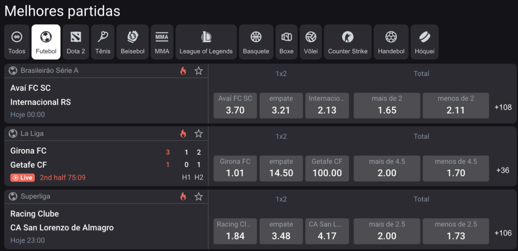Bet on empate at 14.50
Image resolution: width=518 pixels, height=251 pixels.
pos(281,169)
